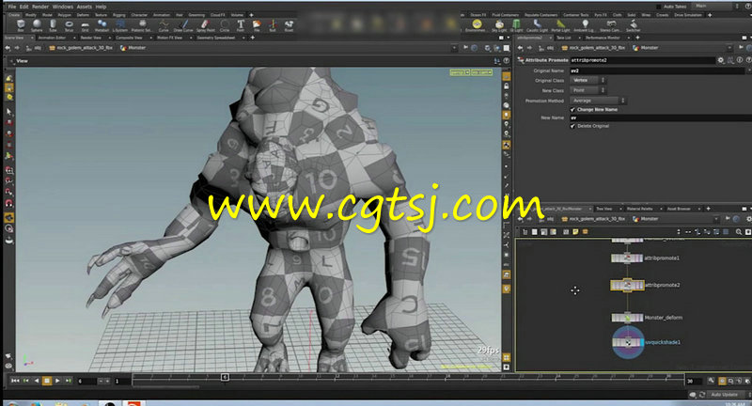Add a Stereo Camera from shelf

[610, 25]
